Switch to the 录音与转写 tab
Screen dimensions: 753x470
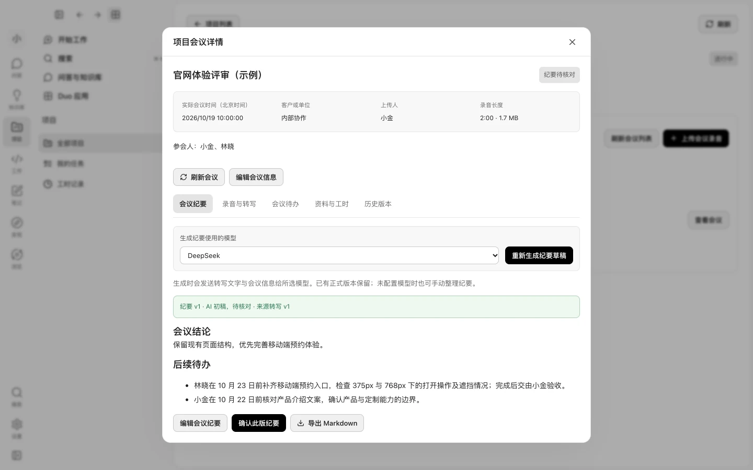click(239, 204)
